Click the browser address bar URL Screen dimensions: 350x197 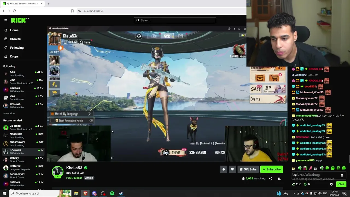point(93,11)
